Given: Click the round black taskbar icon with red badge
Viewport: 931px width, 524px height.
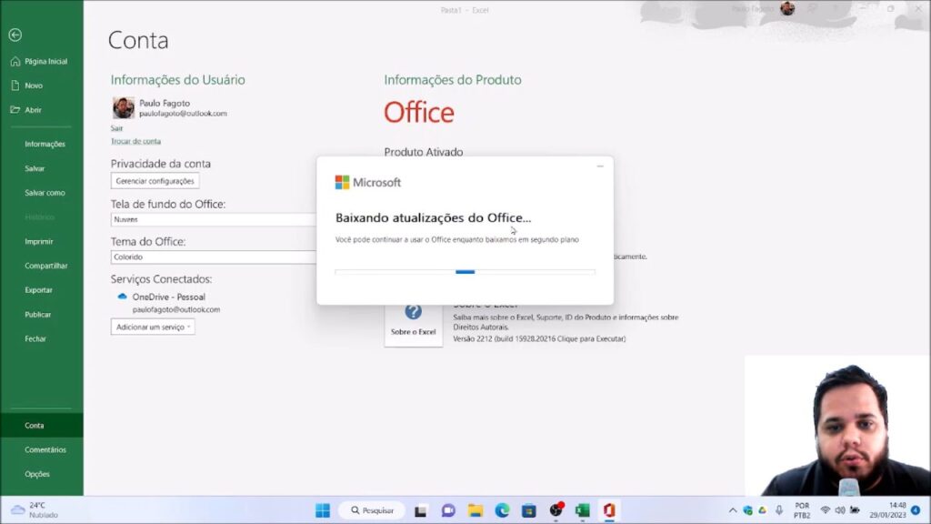Looking at the screenshot, I should (556, 509).
